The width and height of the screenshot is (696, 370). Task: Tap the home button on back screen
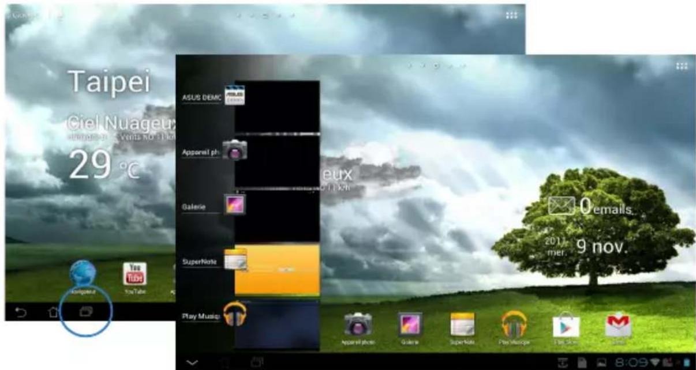(53, 312)
